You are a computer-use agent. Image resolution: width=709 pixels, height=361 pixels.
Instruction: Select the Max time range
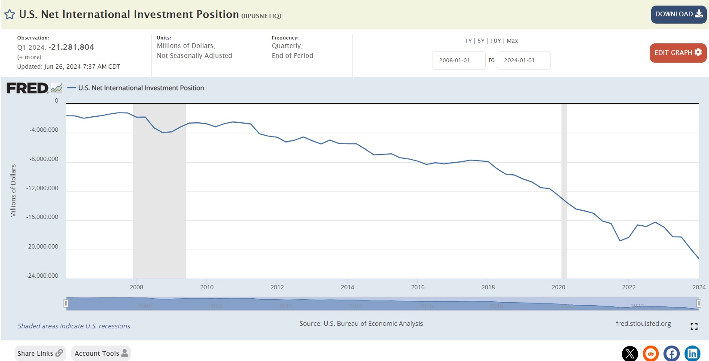(x=512, y=41)
